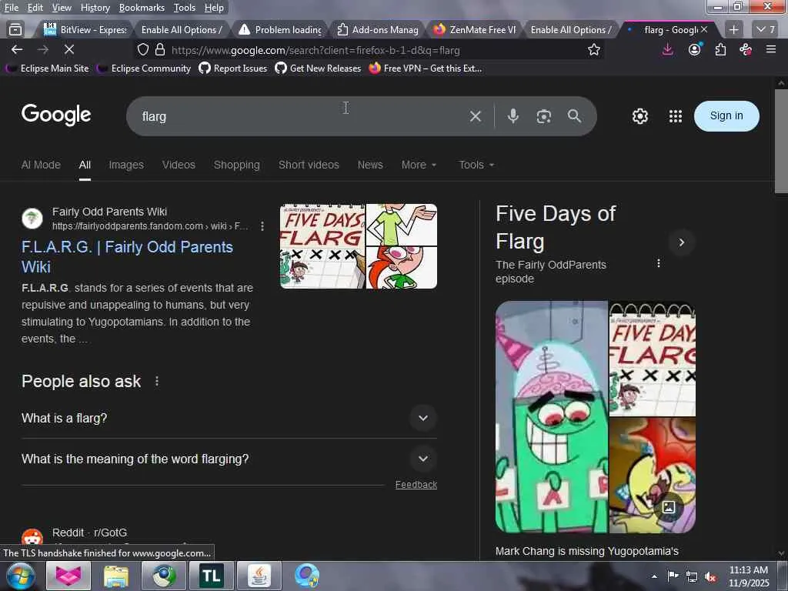Screen dimensions: 788x591
Task: Show hidden system tray icons
Action: coord(654,577)
